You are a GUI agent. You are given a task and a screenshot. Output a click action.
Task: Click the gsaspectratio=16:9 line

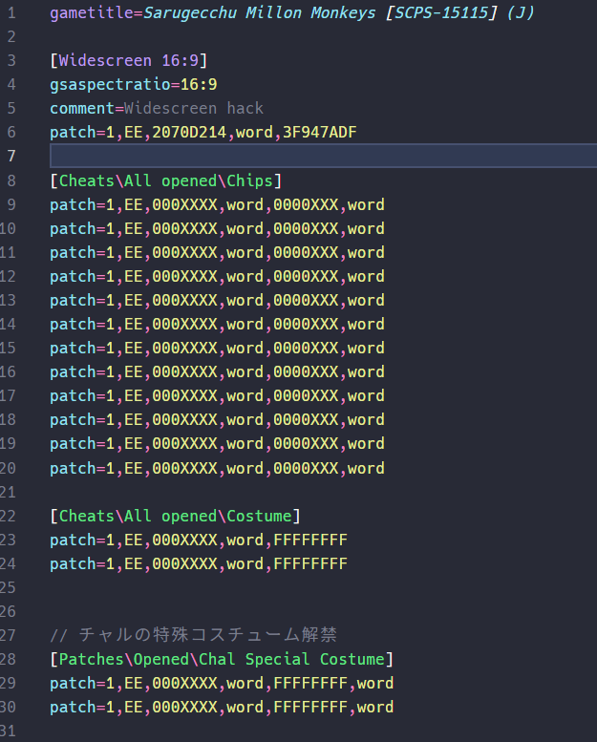pyautogui.click(x=134, y=85)
